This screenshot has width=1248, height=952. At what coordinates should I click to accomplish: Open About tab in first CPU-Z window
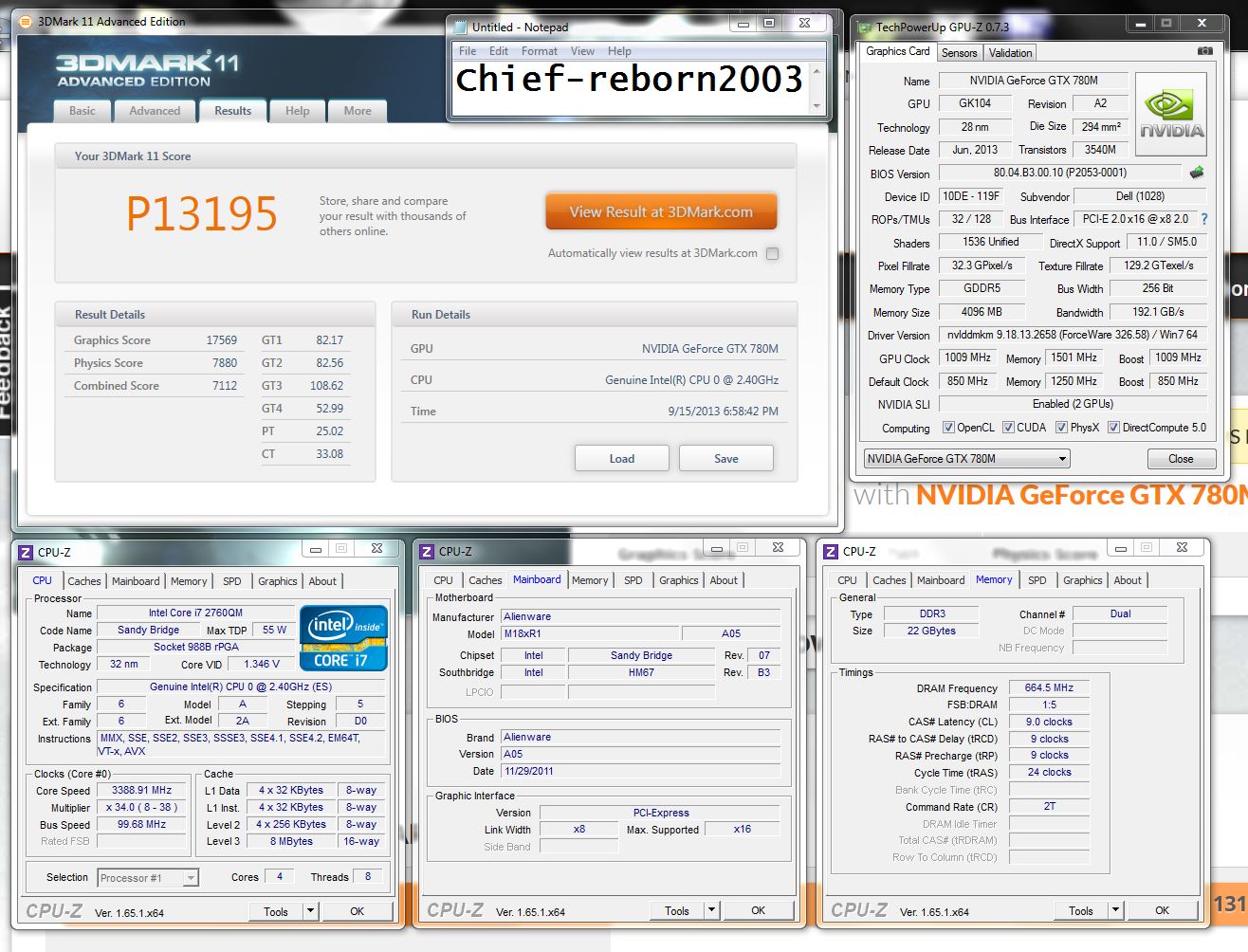pyautogui.click(x=322, y=581)
